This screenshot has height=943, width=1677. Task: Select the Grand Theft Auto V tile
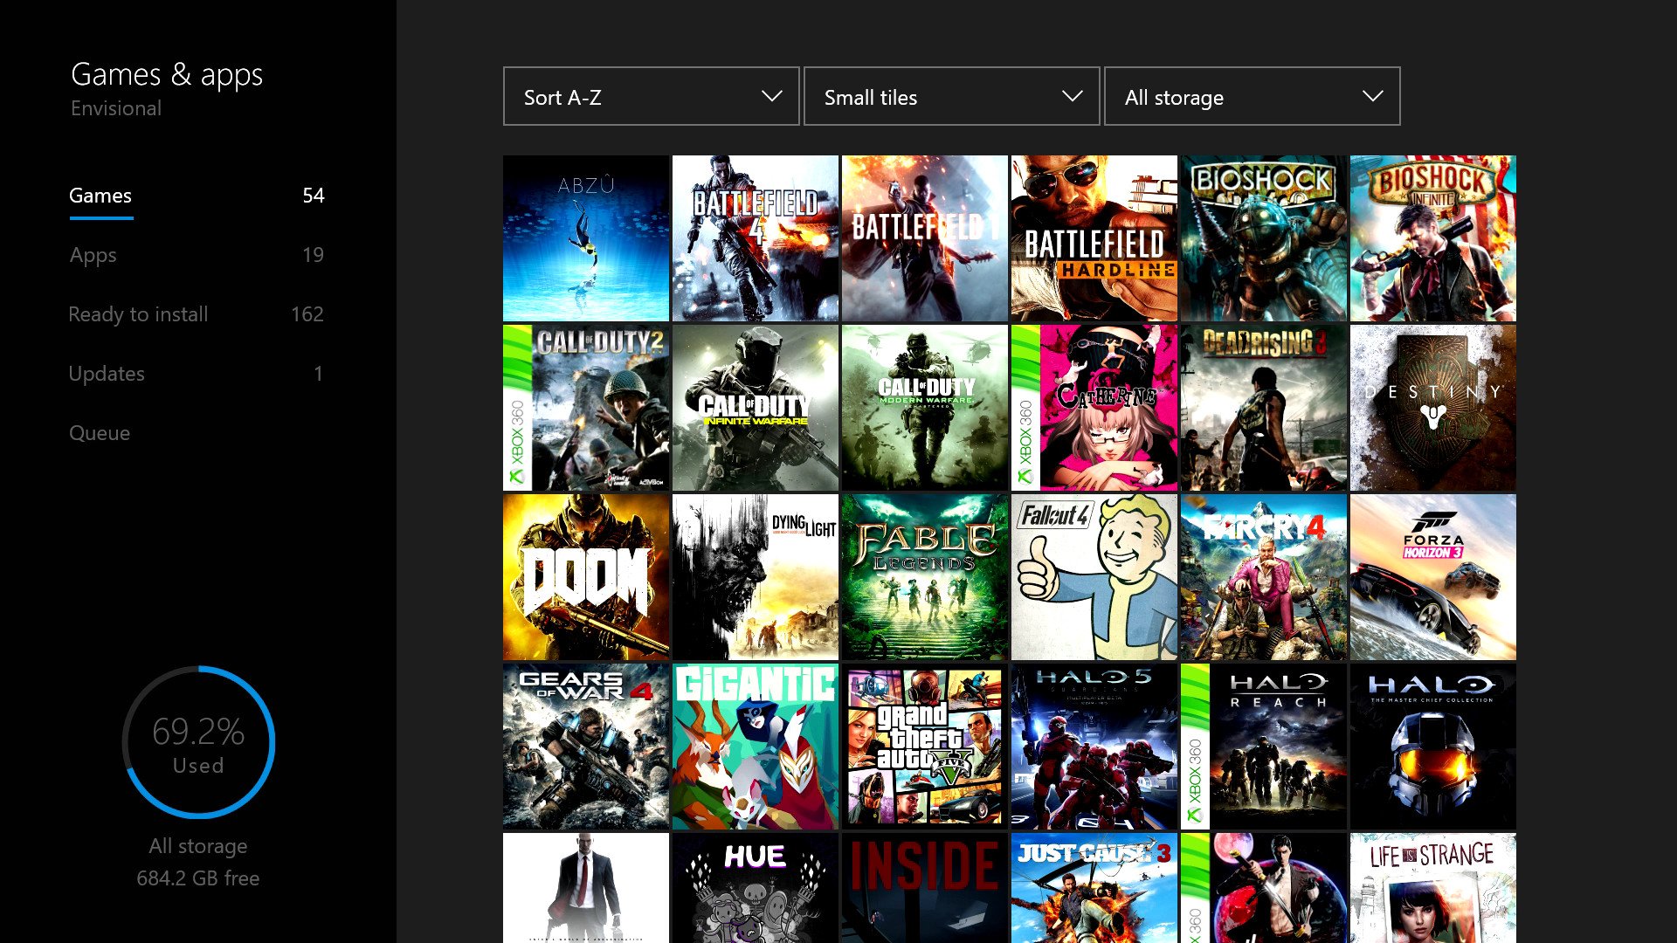[924, 746]
